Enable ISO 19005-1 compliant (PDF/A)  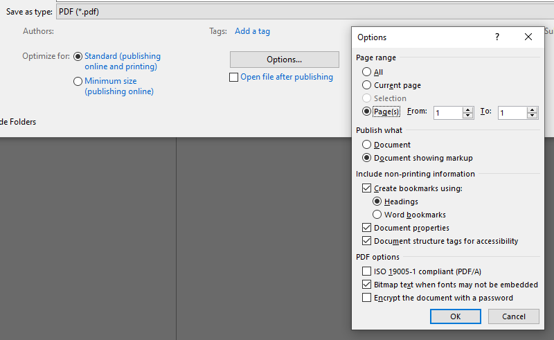tap(366, 271)
